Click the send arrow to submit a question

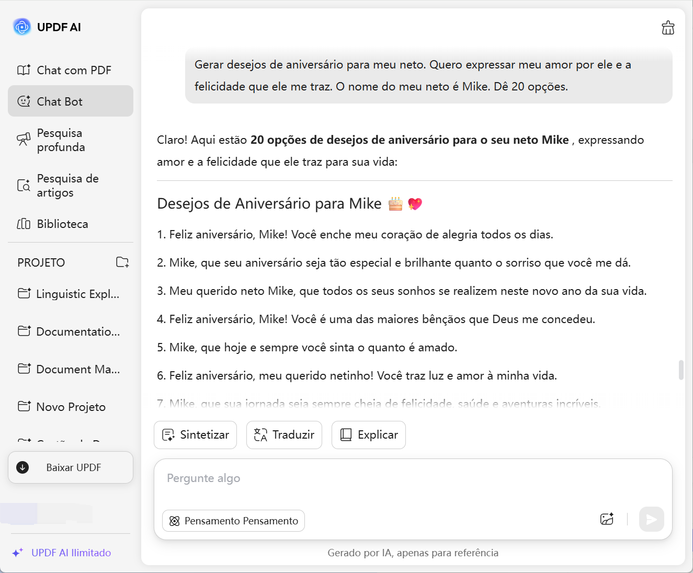[x=651, y=519]
